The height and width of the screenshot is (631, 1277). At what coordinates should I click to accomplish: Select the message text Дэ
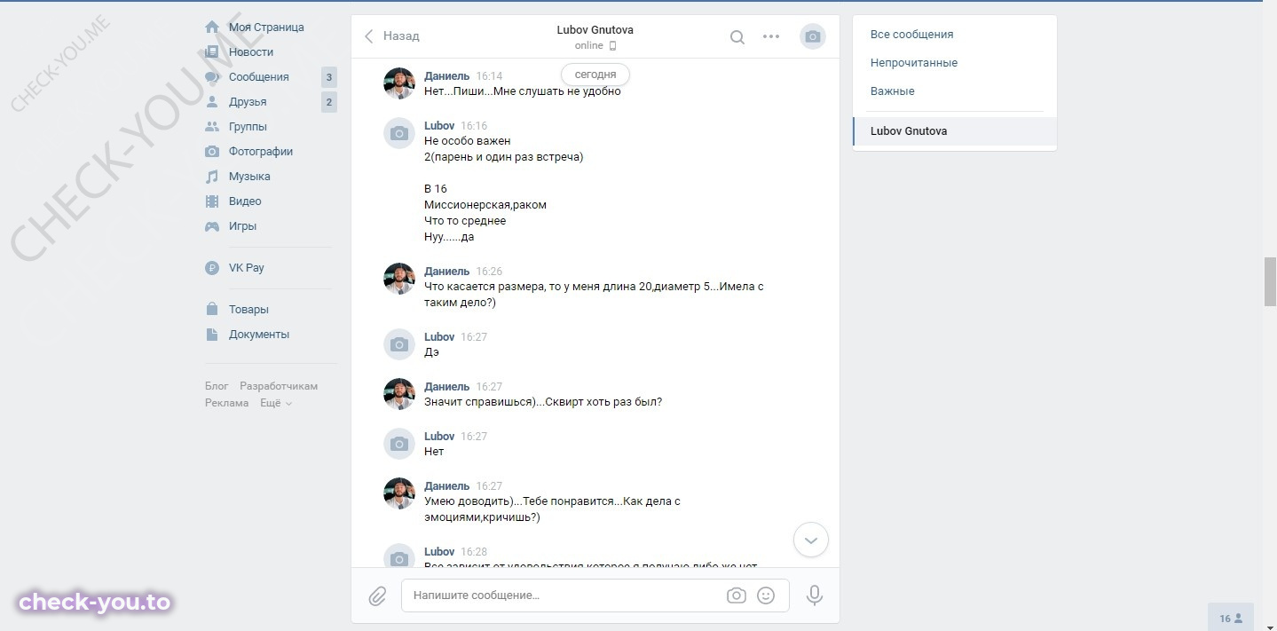pos(431,352)
